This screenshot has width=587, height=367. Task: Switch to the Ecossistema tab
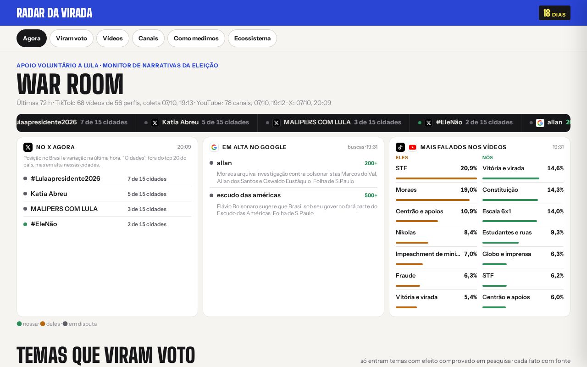[252, 39]
